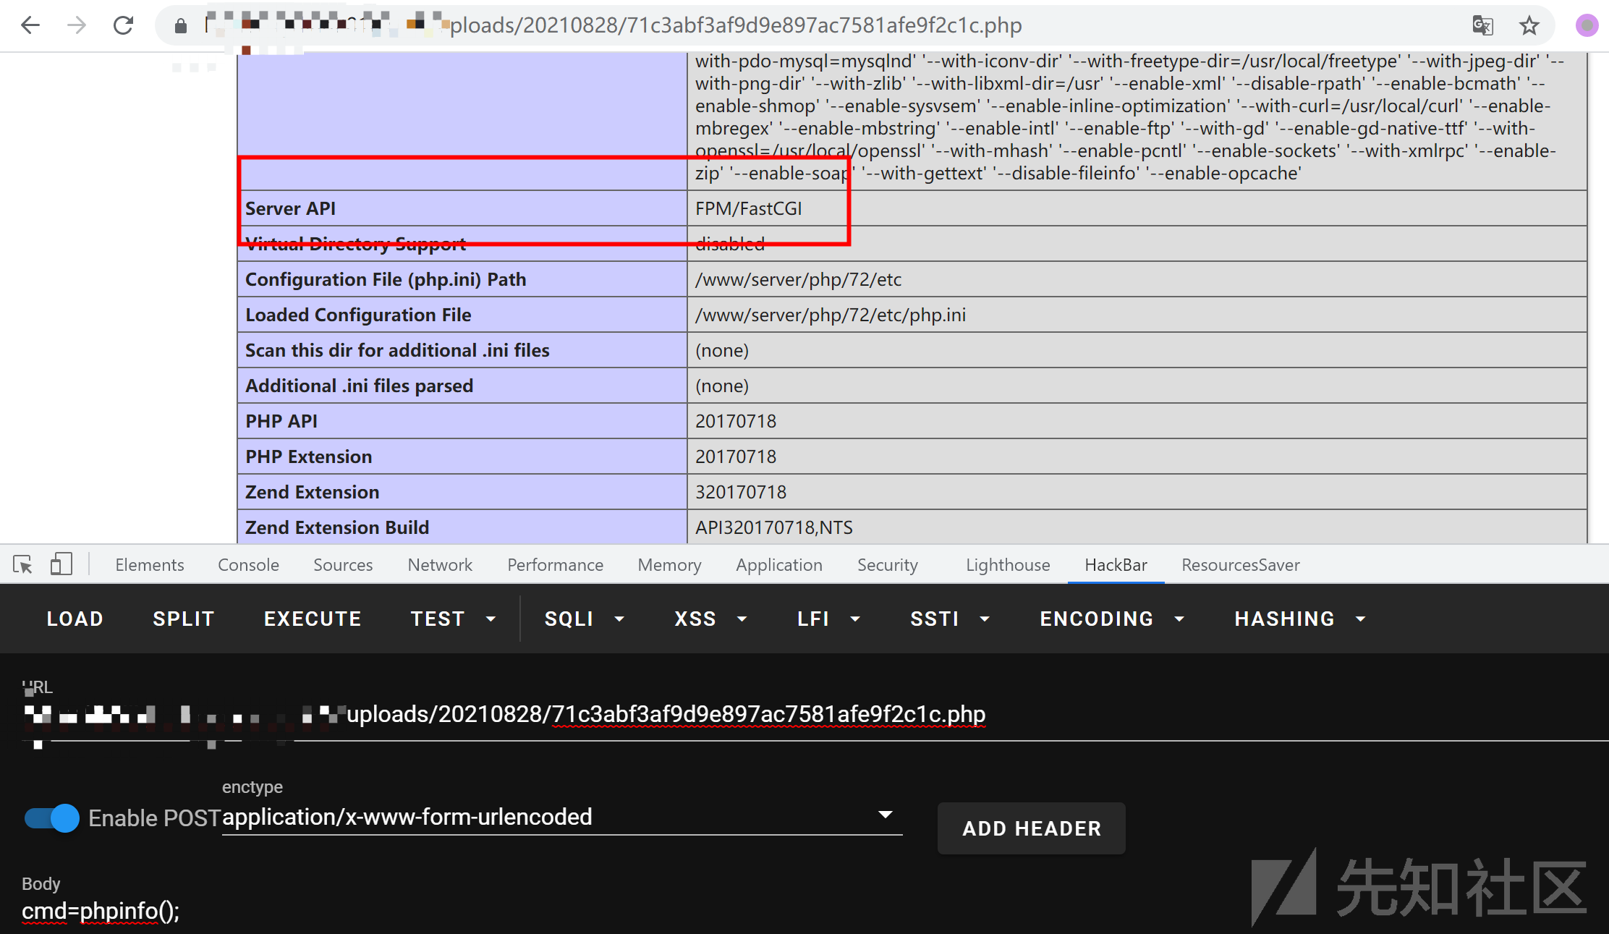The width and height of the screenshot is (1609, 934).
Task: Click the translate page icon
Action: [1482, 26]
